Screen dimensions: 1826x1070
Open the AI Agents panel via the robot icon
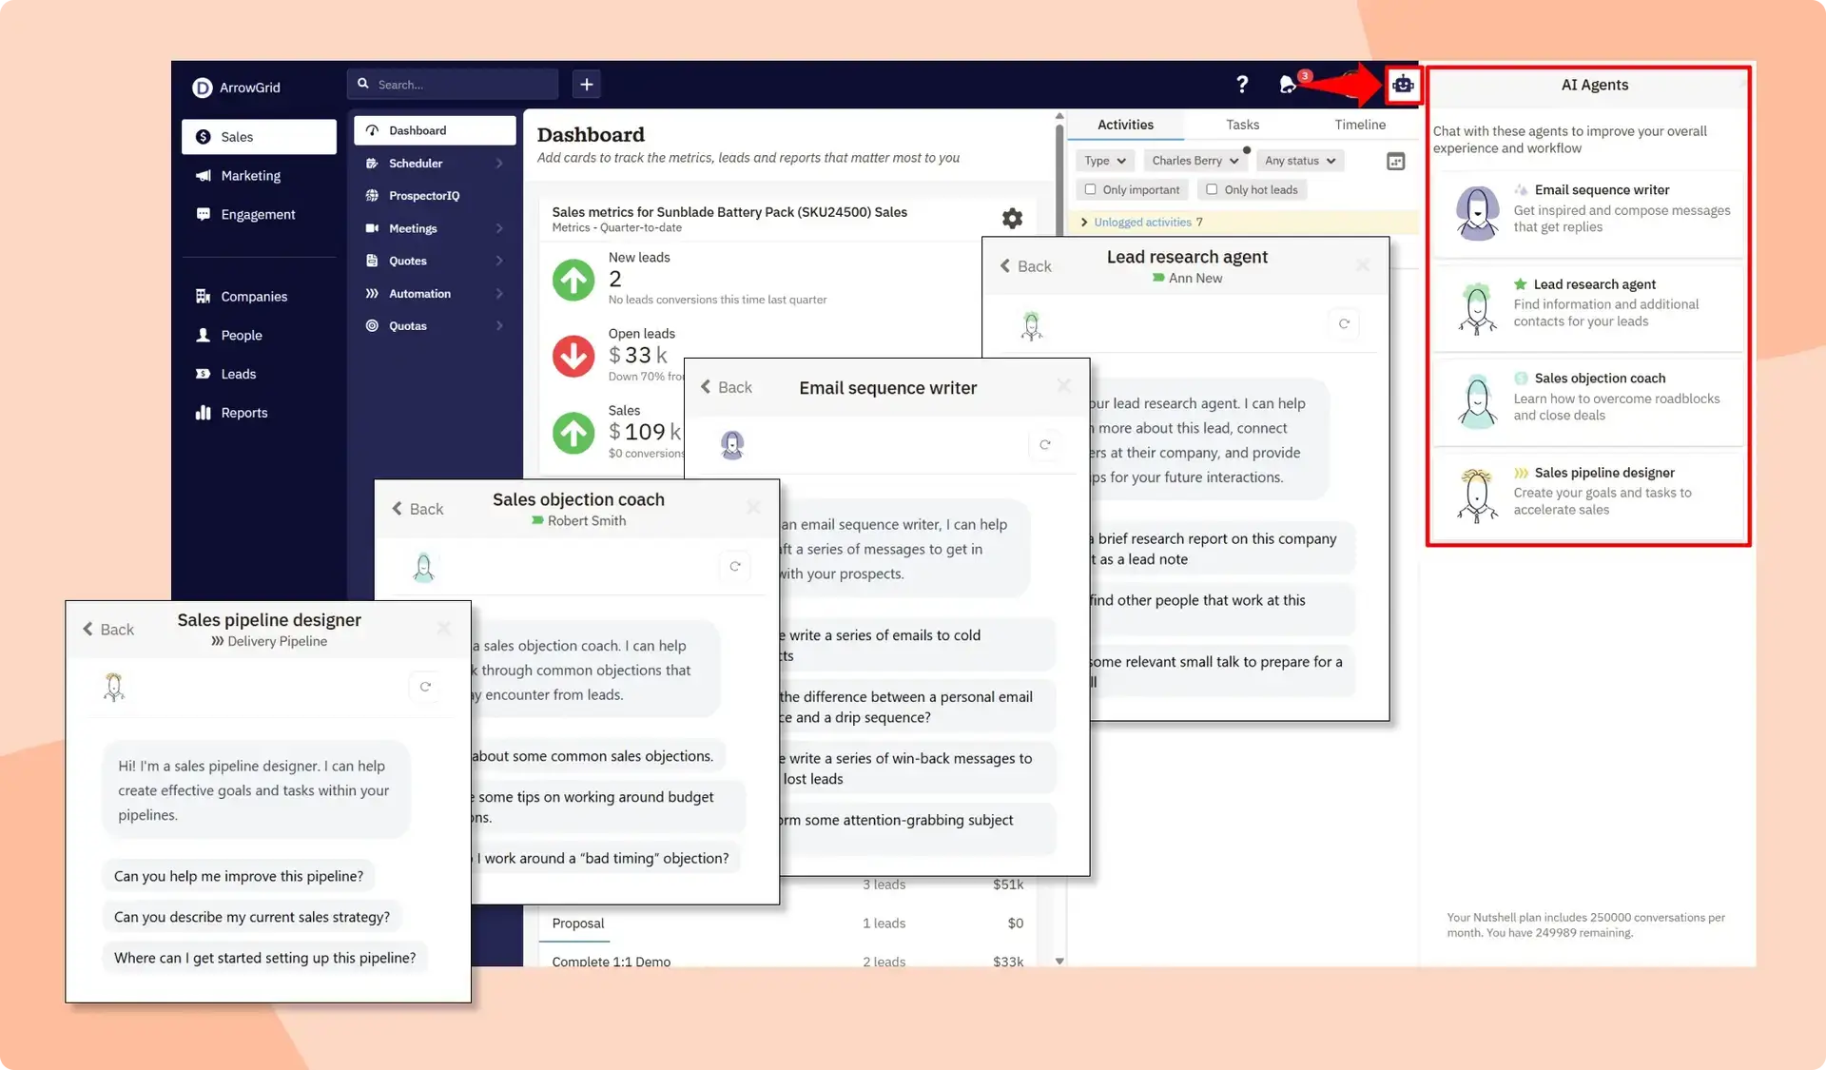tap(1403, 85)
